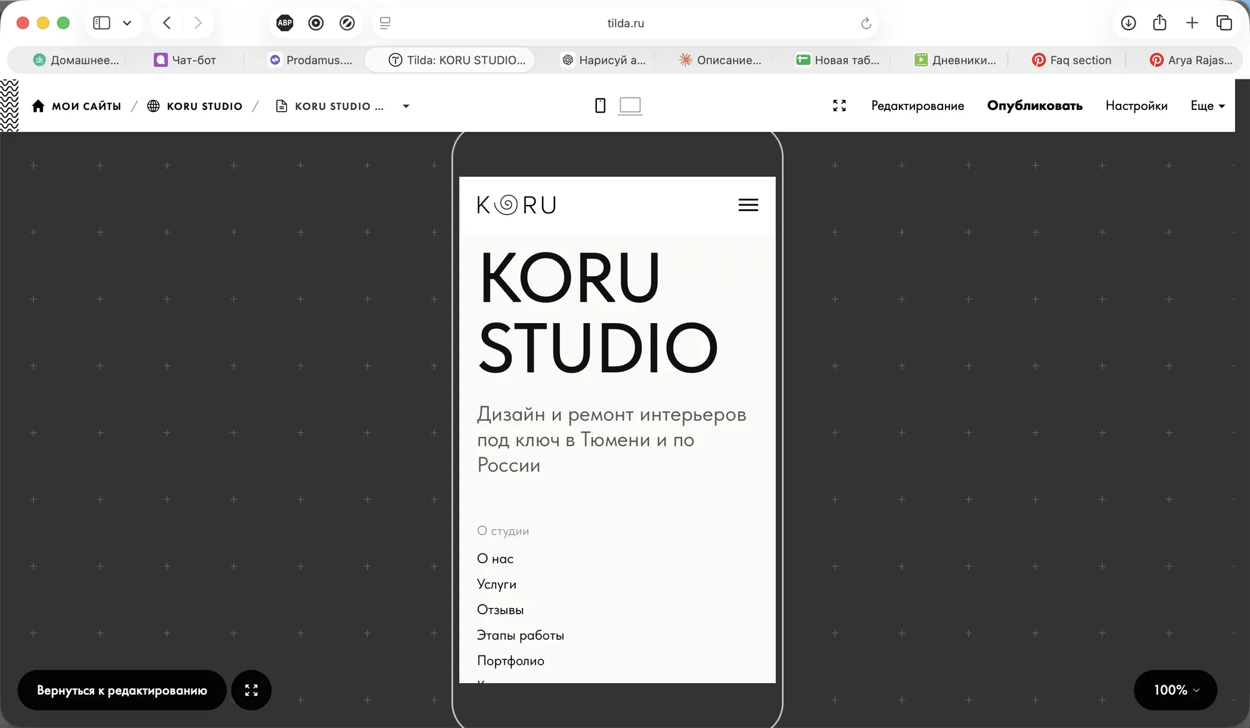Click compass-style extension icon in toolbar

pyautogui.click(x=347, y=23)
